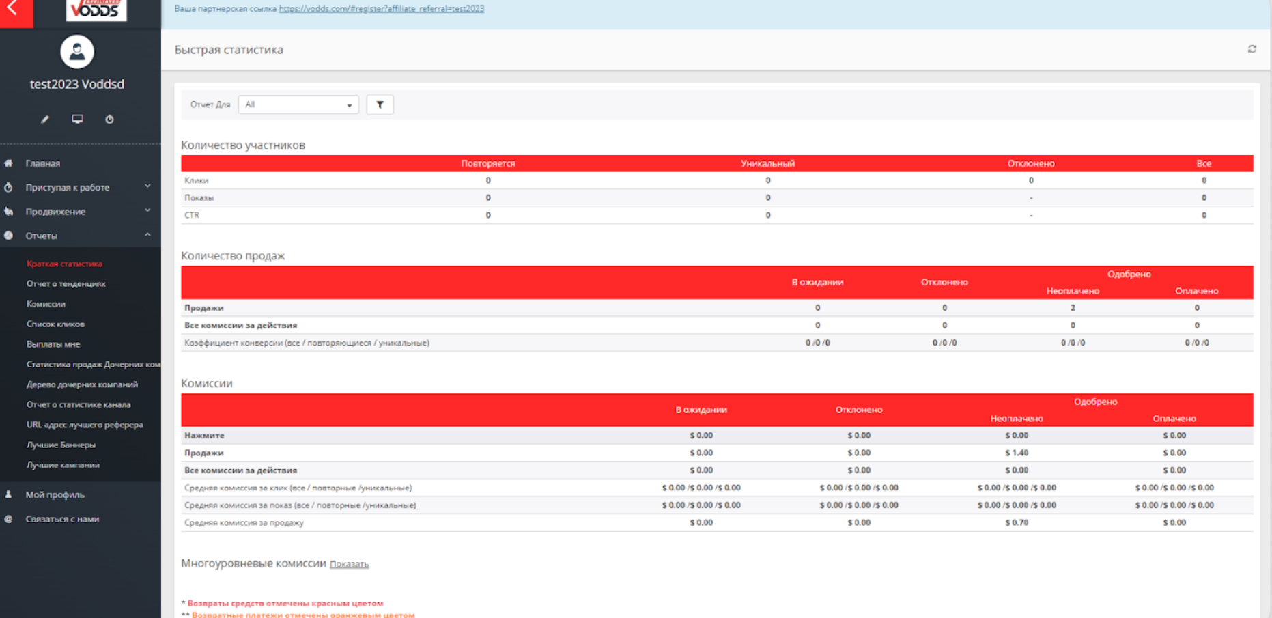
Task: Click the user avatar icon
Action: pos(76,52)
